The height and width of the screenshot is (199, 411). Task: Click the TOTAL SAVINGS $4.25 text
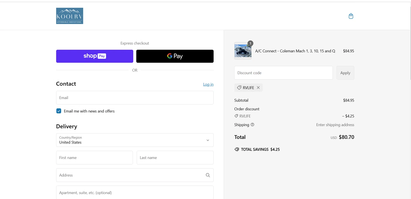(260, 149)
